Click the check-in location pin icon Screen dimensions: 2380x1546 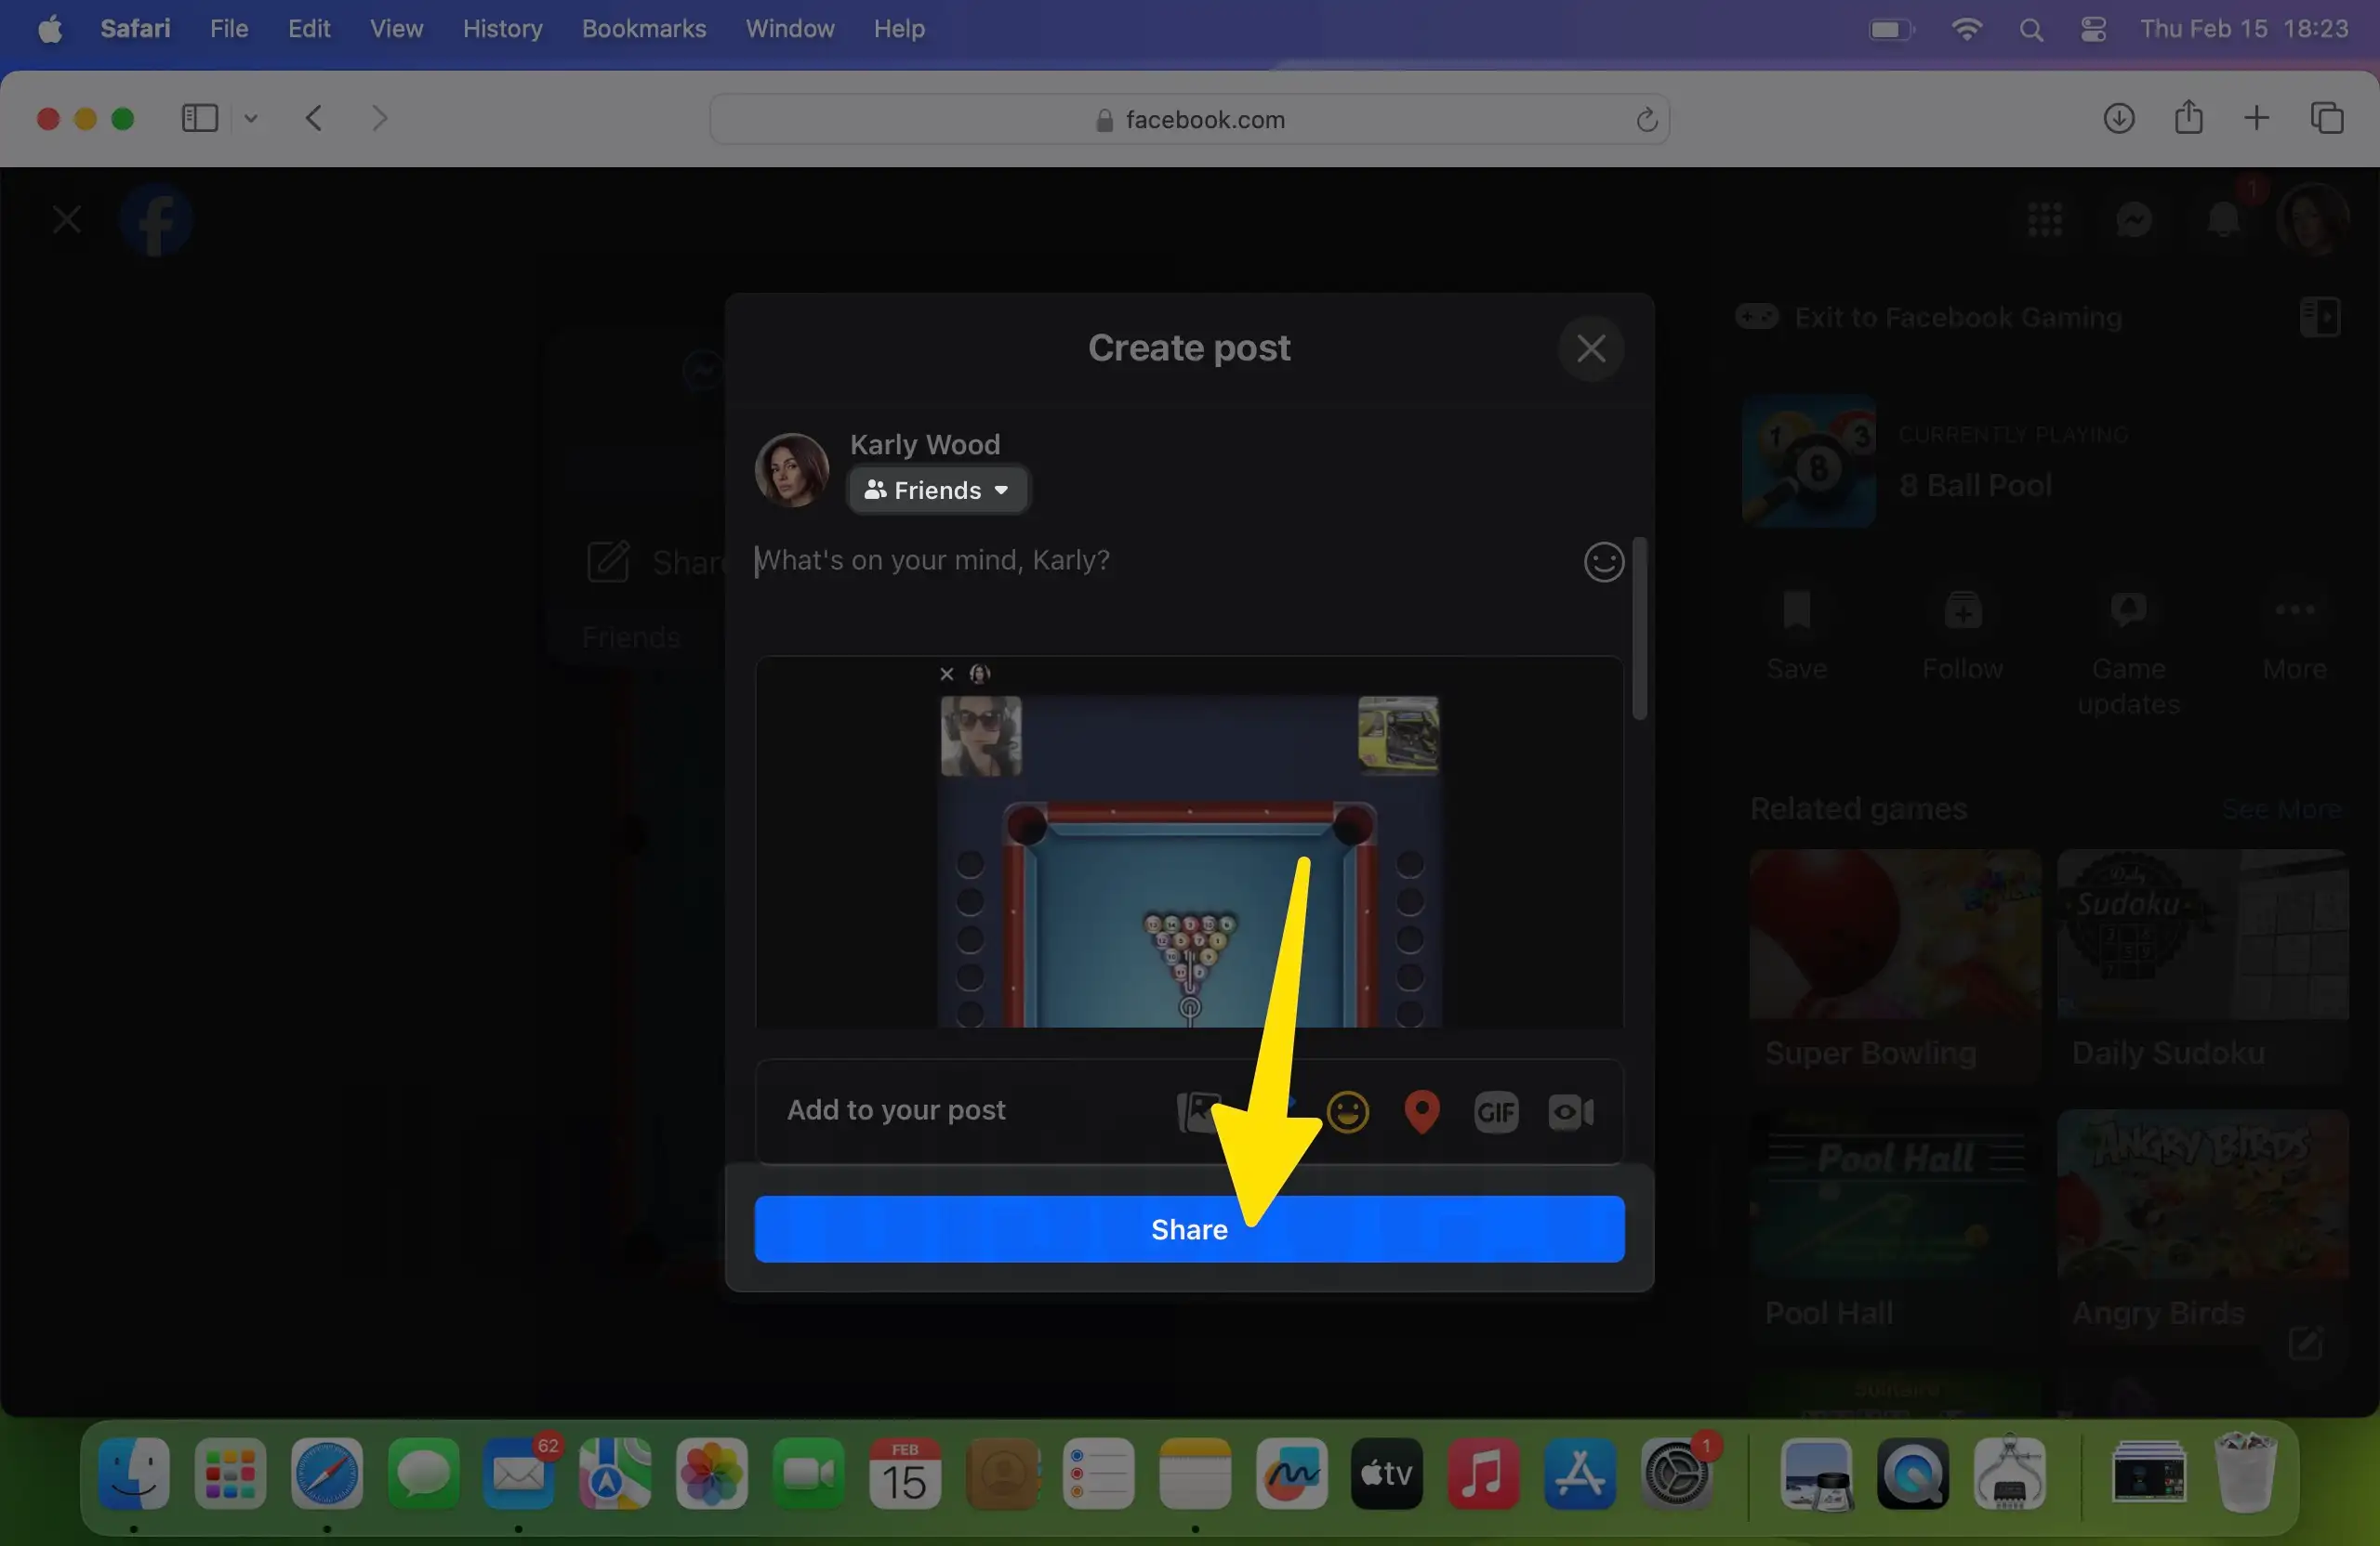coord(1421,1111)
